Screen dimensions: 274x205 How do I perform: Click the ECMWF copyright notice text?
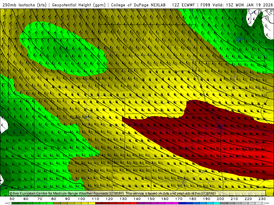(113, 193)
